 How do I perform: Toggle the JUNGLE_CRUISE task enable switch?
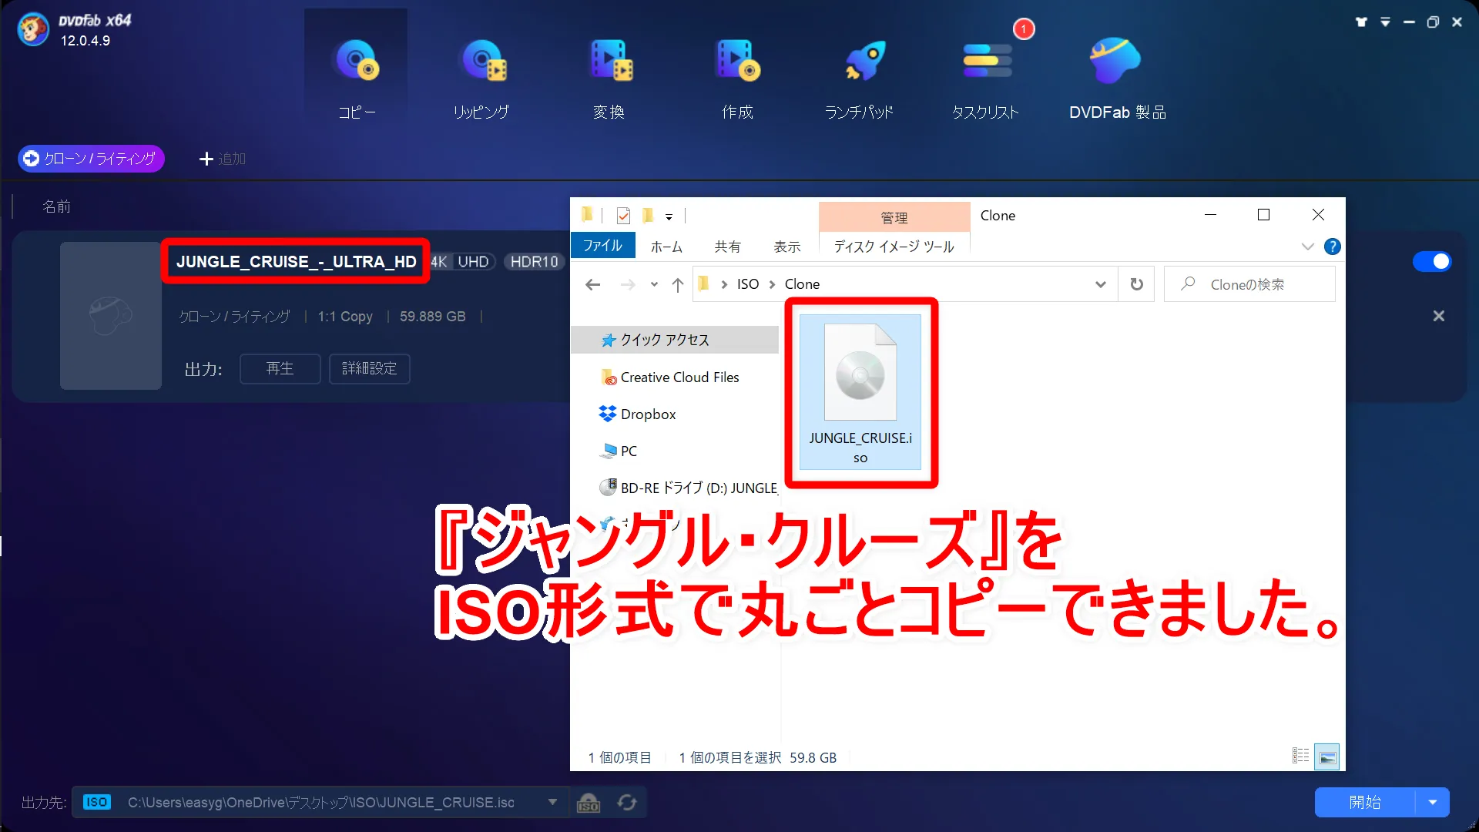coord(1432,262)
